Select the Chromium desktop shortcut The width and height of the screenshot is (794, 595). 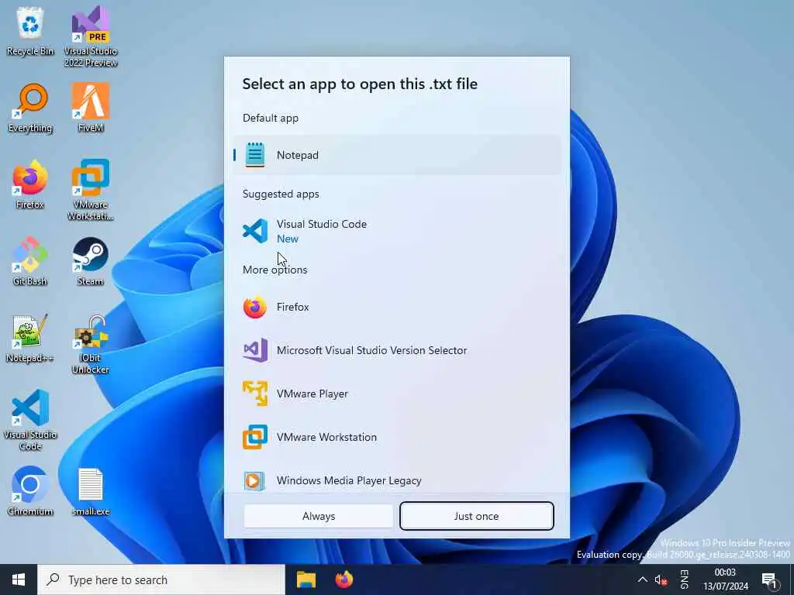[x=30, y=490]
